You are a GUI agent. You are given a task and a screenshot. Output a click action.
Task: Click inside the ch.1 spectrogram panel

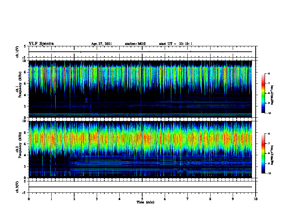pyautogui.click(x=140, y=89)
